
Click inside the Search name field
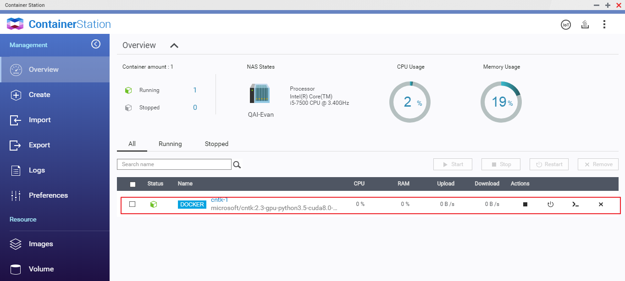point(174,164)
